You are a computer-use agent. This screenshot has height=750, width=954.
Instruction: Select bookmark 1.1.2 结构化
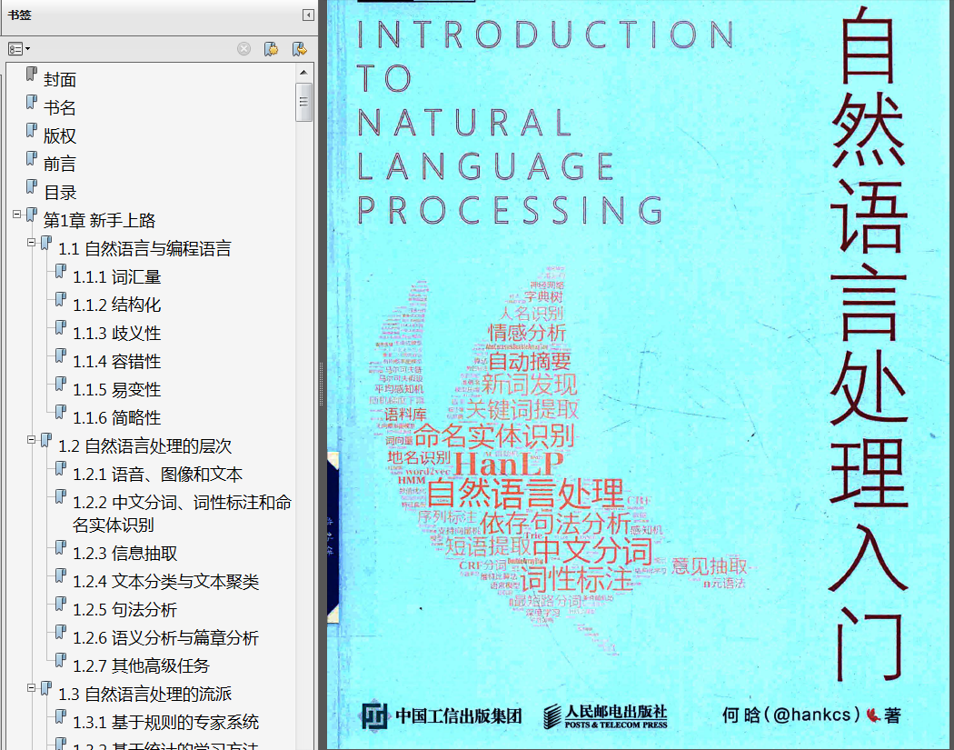pyautogui.click(x=117, y=305)
